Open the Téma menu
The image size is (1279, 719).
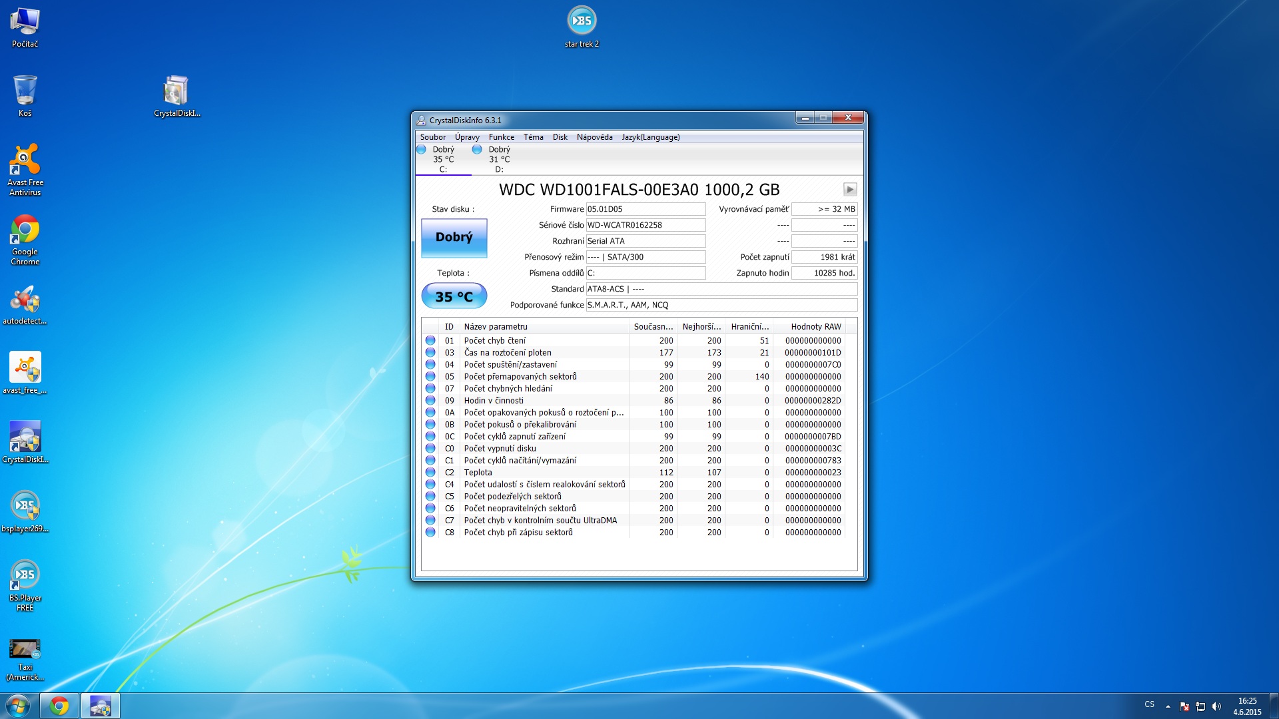pos(533,137)
